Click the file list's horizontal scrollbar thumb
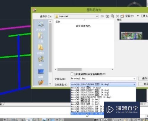Viewport: 148px width, 121px height. 70,69
